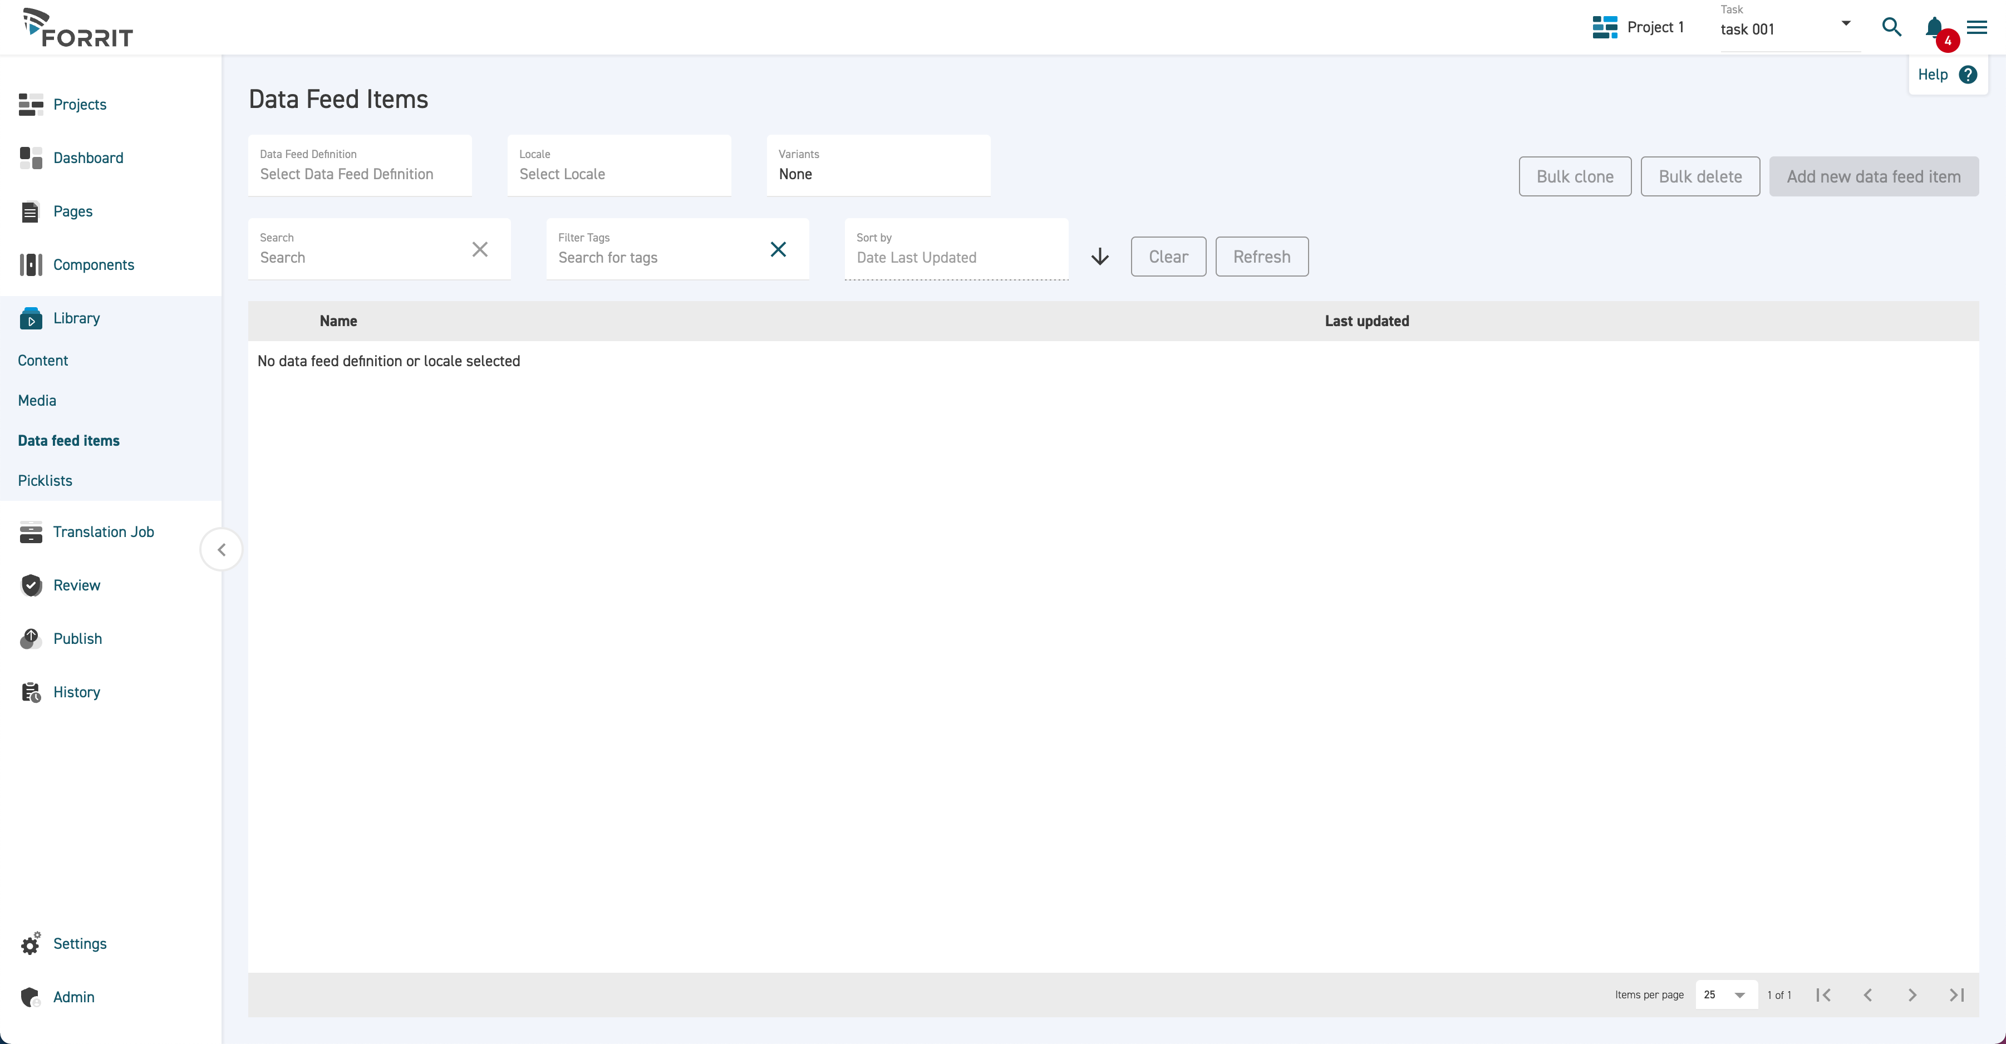Clear Filter Tags with the X icon

pos(778,249)
